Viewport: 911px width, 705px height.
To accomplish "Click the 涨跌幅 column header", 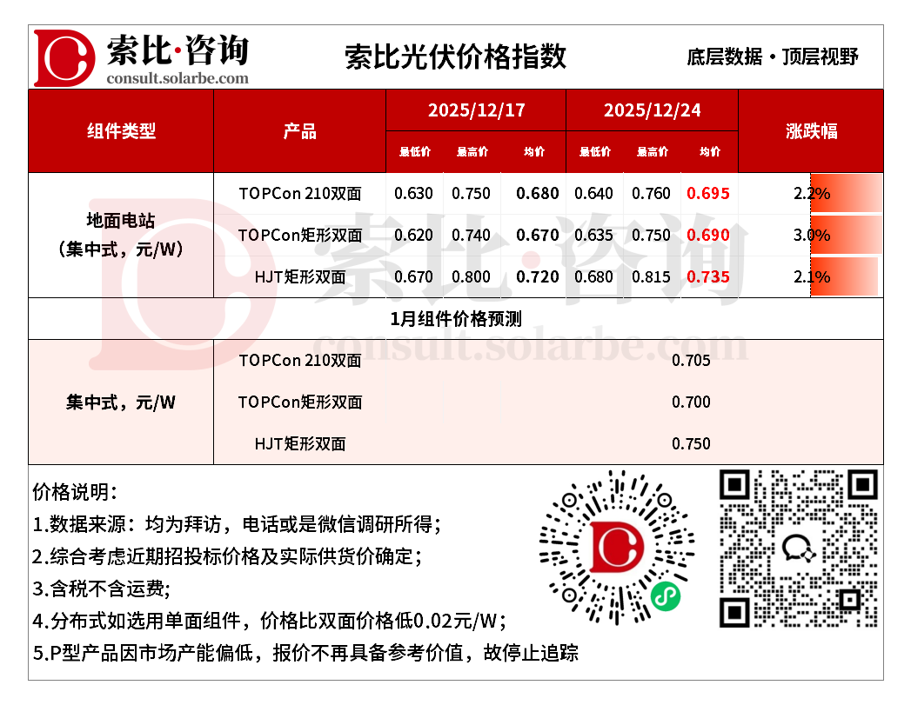I will (811, 131).
